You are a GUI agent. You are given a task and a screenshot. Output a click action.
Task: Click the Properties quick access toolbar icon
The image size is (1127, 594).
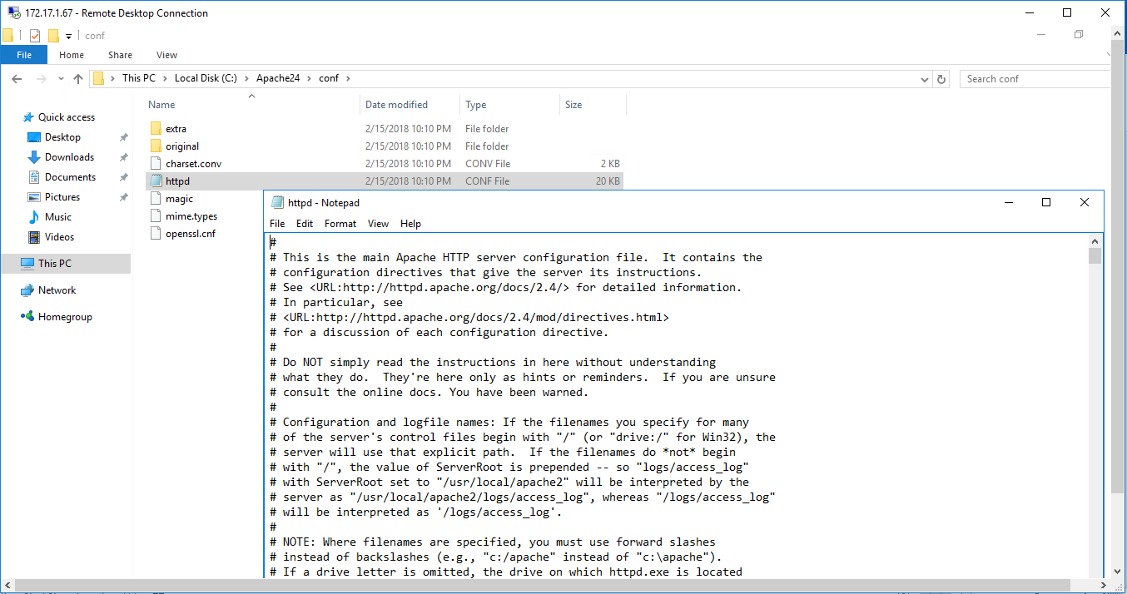coord(35,36)
